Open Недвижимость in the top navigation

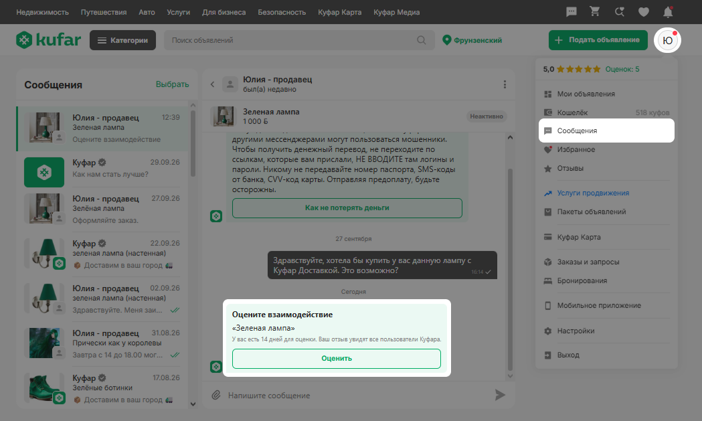coord(43,12)
